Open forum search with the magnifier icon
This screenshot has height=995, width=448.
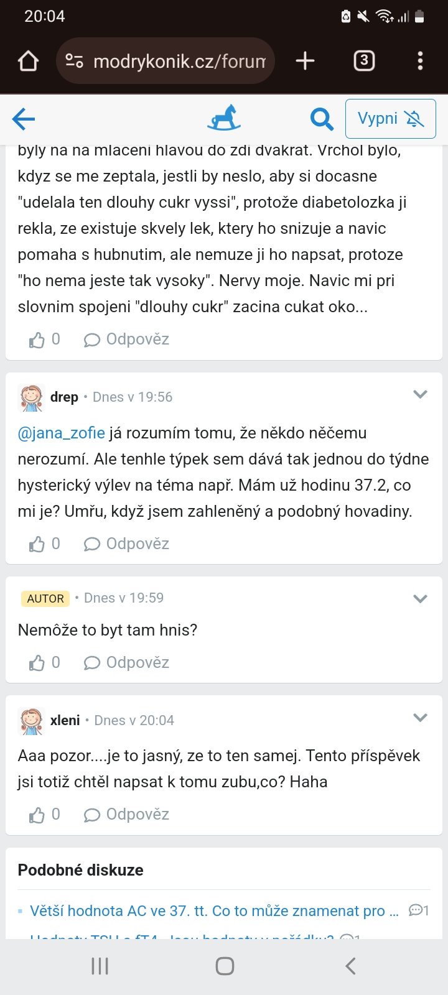pos(322,119)
